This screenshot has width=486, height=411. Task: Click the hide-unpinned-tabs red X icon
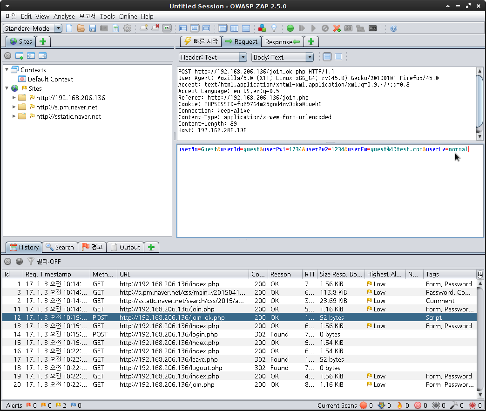(x=155, y=28)
